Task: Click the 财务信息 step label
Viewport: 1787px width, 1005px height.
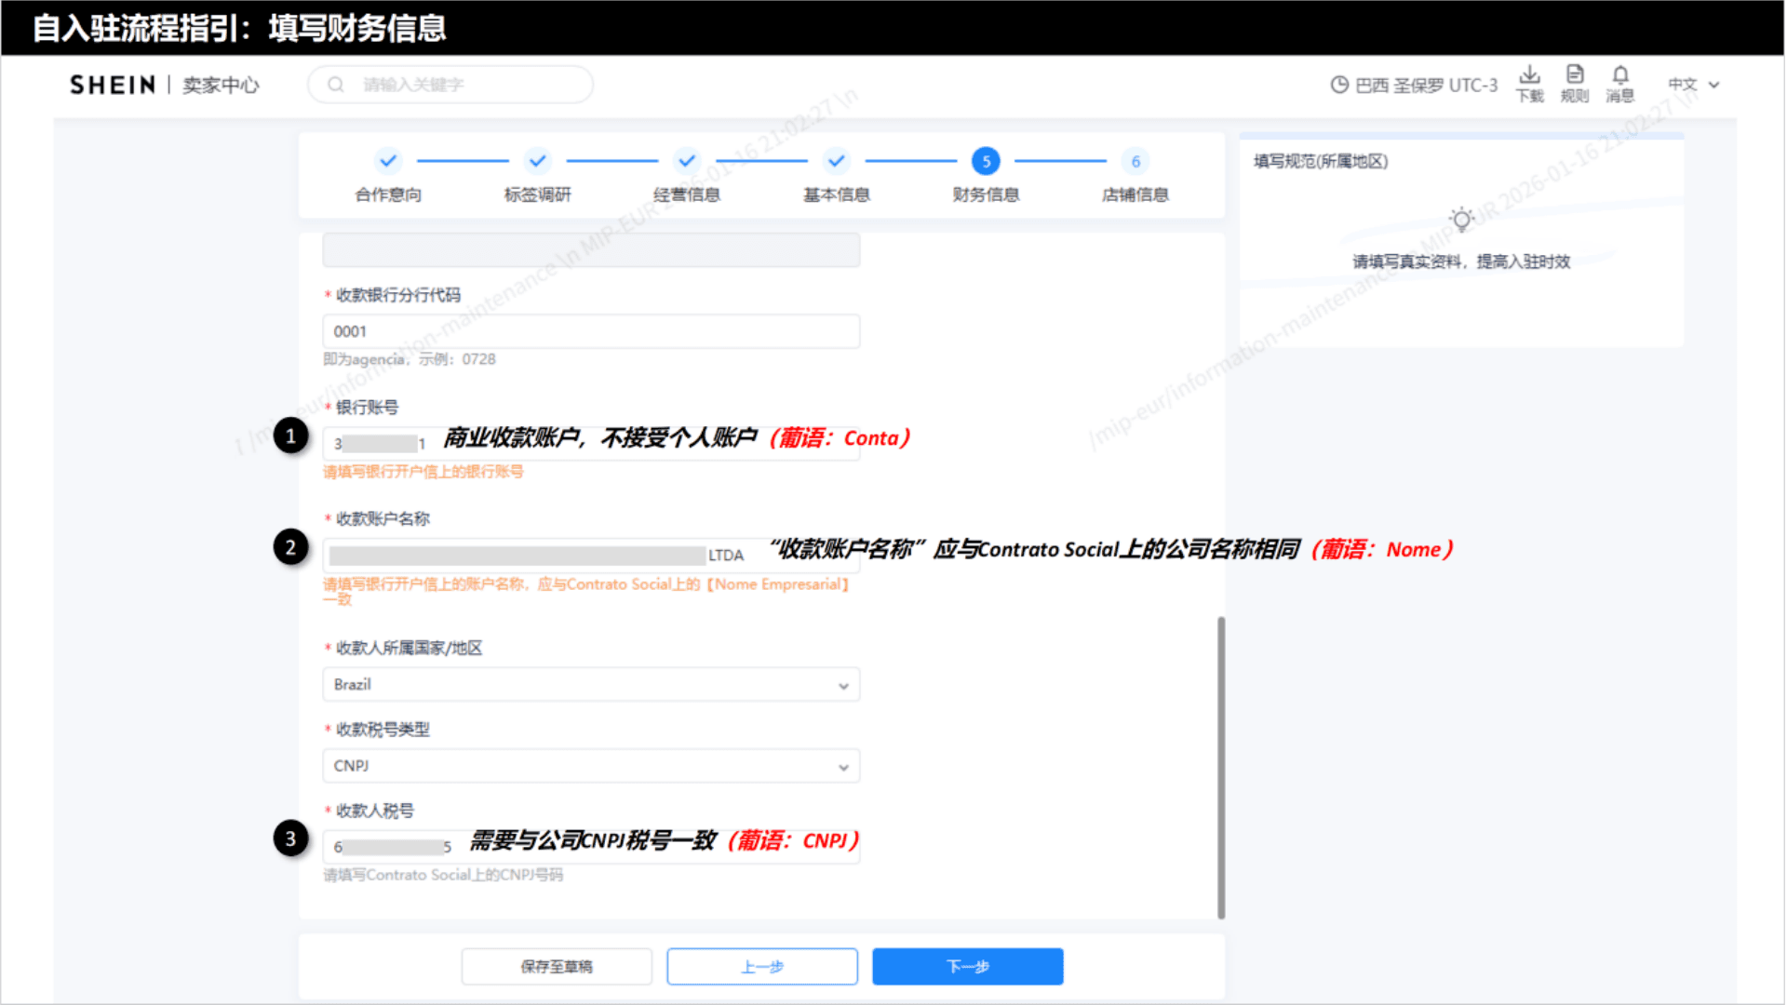Action: (986, 194)
